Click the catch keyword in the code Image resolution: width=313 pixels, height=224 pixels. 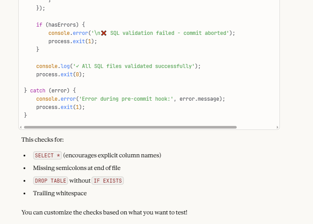37,91
